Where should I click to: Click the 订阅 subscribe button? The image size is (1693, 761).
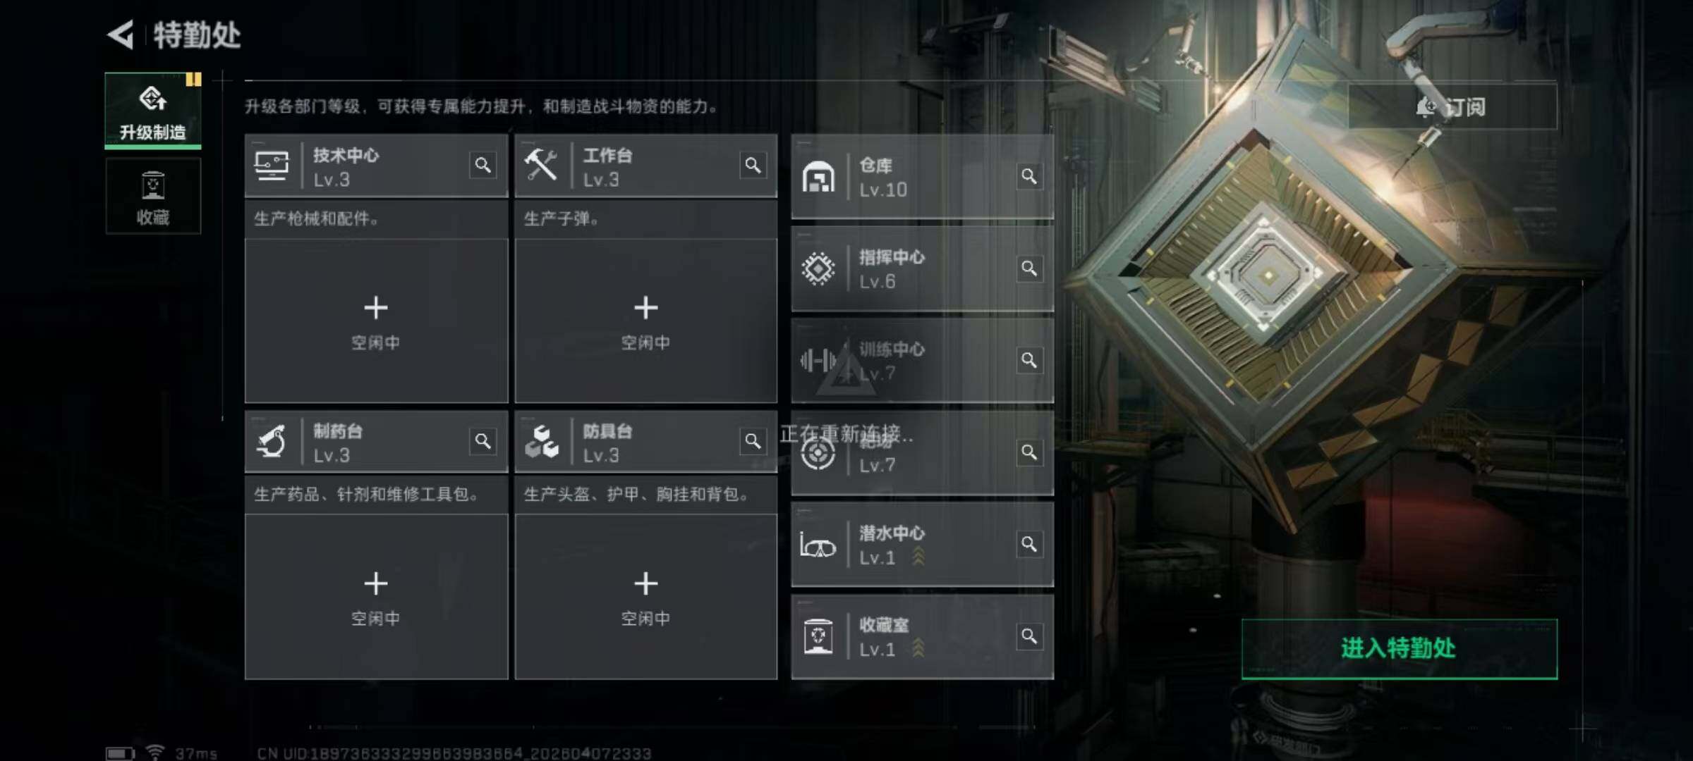tap(1452, 107)
